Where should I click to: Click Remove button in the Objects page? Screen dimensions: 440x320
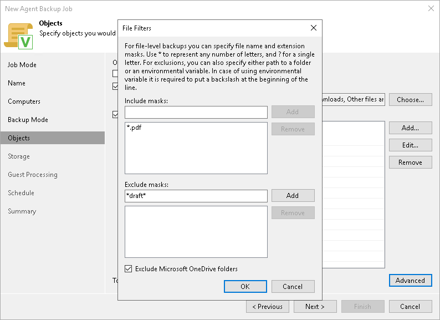[x=410, y=162]
